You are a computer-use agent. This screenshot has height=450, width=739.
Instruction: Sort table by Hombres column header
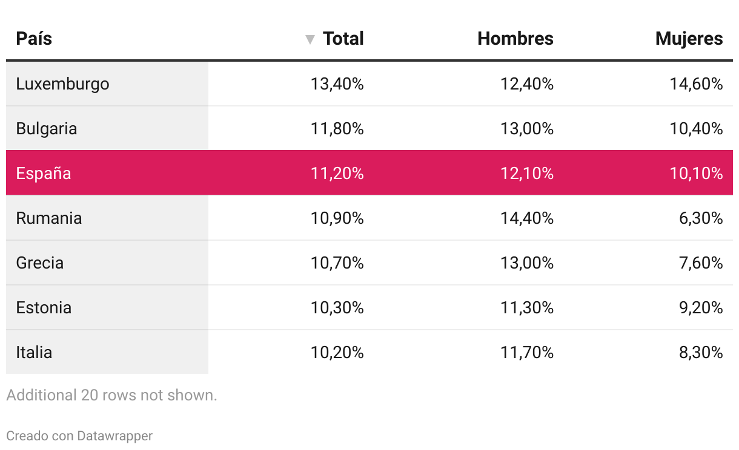pyautogui.click(x=515, y=39)
